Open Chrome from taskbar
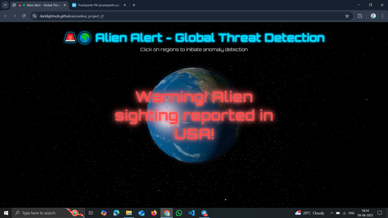The height and width of the screenshot is (218, 388). (167, 213)
